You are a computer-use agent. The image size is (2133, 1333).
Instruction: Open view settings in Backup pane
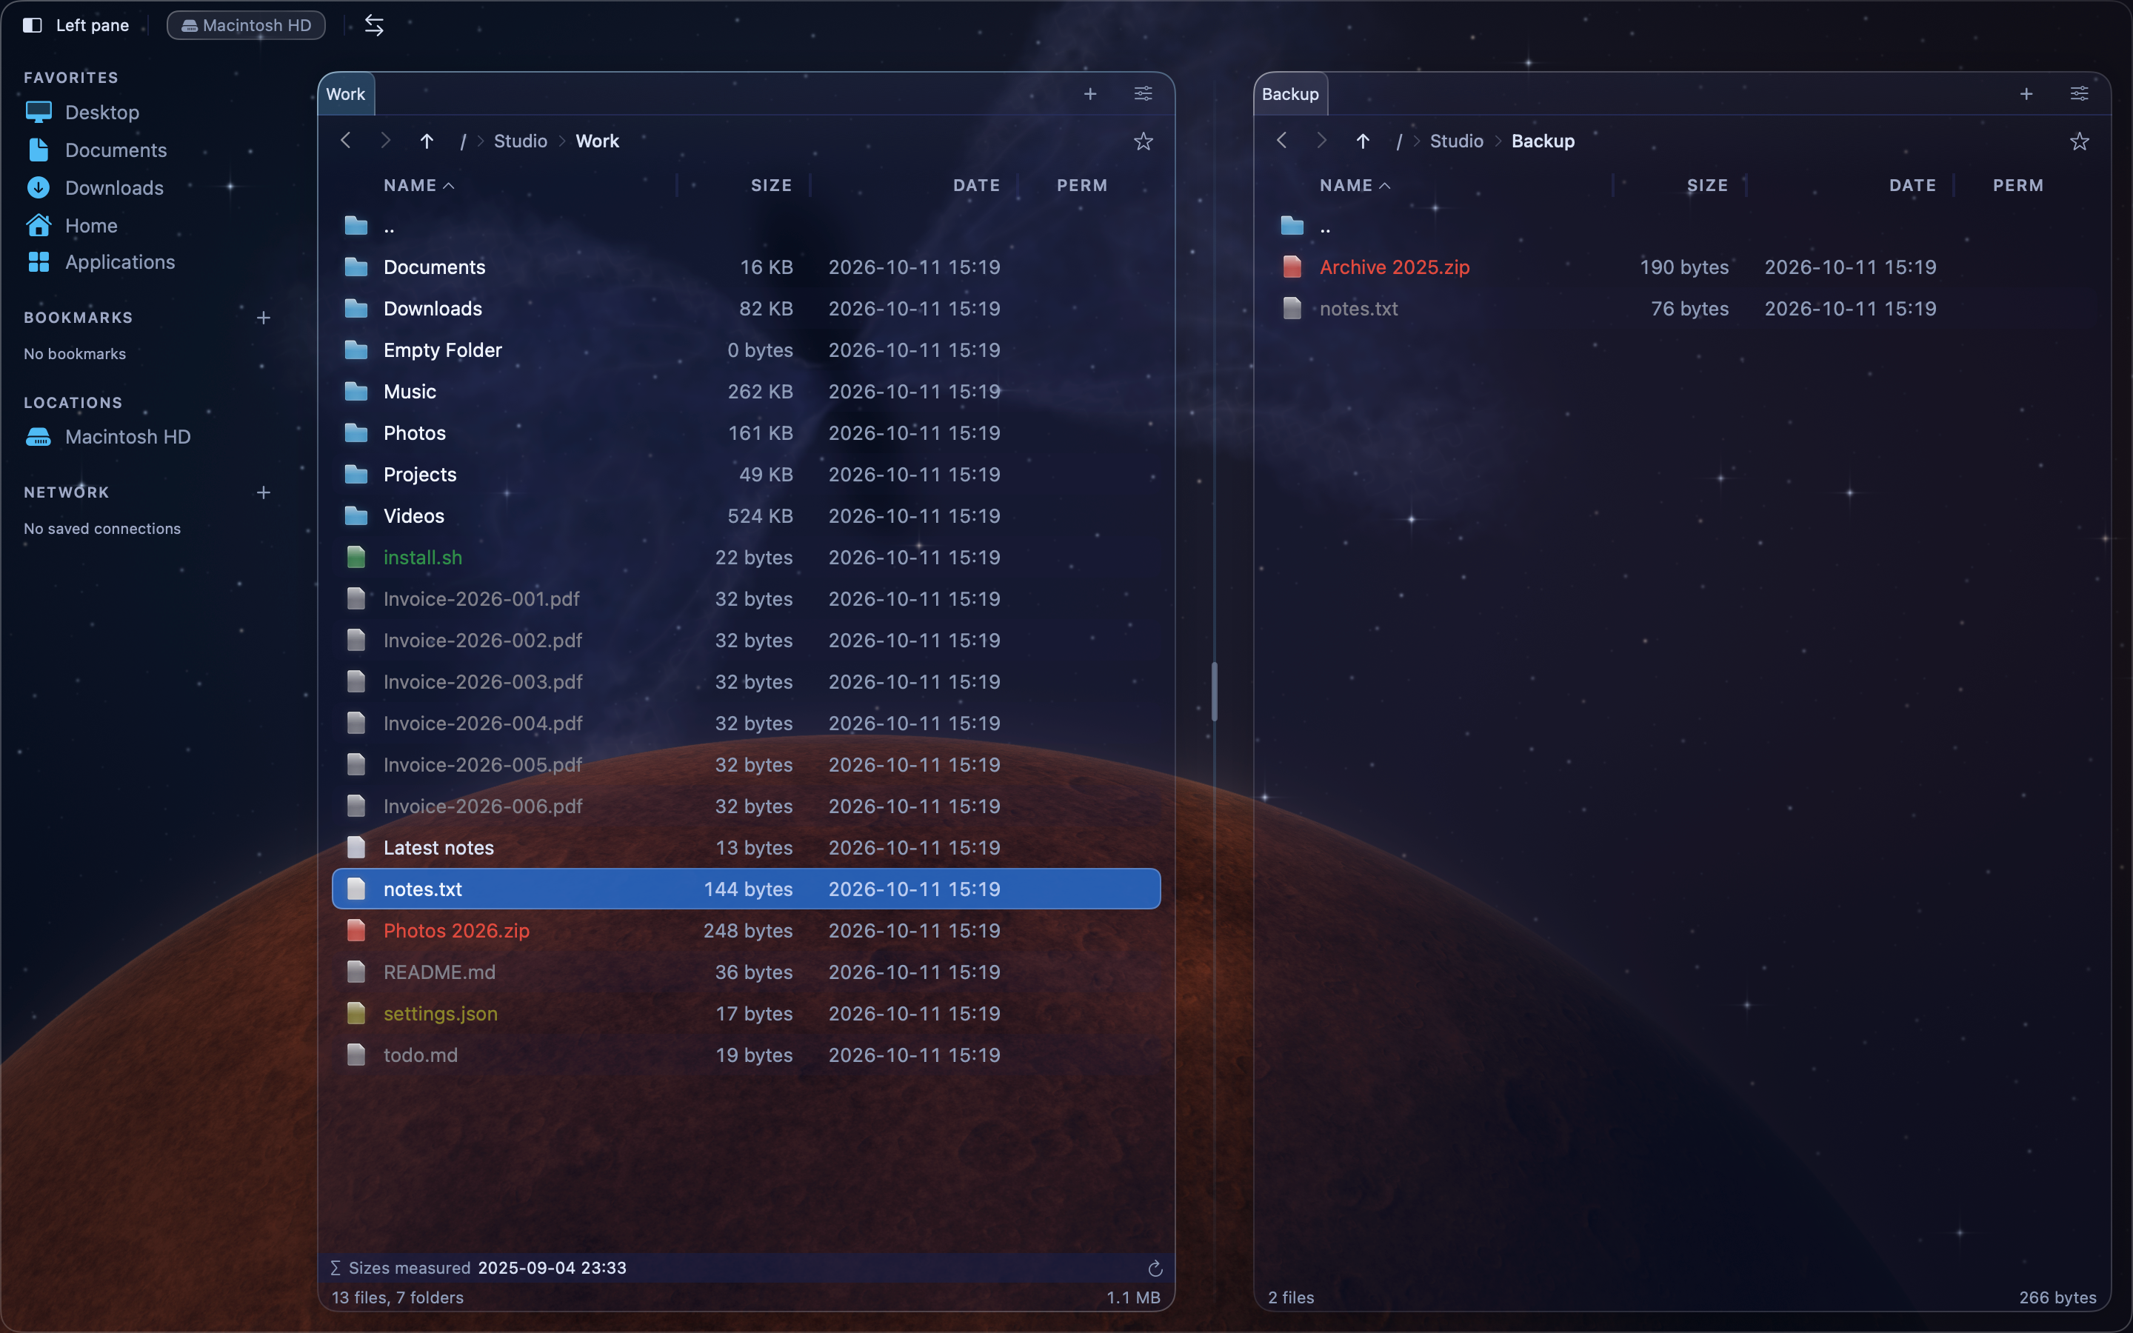tap(2079, 93)
